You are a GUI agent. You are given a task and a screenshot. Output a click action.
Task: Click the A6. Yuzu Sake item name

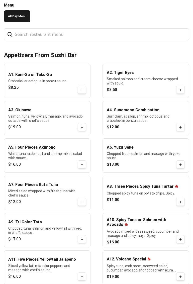click(x=120, y=147)
